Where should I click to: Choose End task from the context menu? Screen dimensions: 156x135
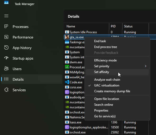click(x=117, y=41)
